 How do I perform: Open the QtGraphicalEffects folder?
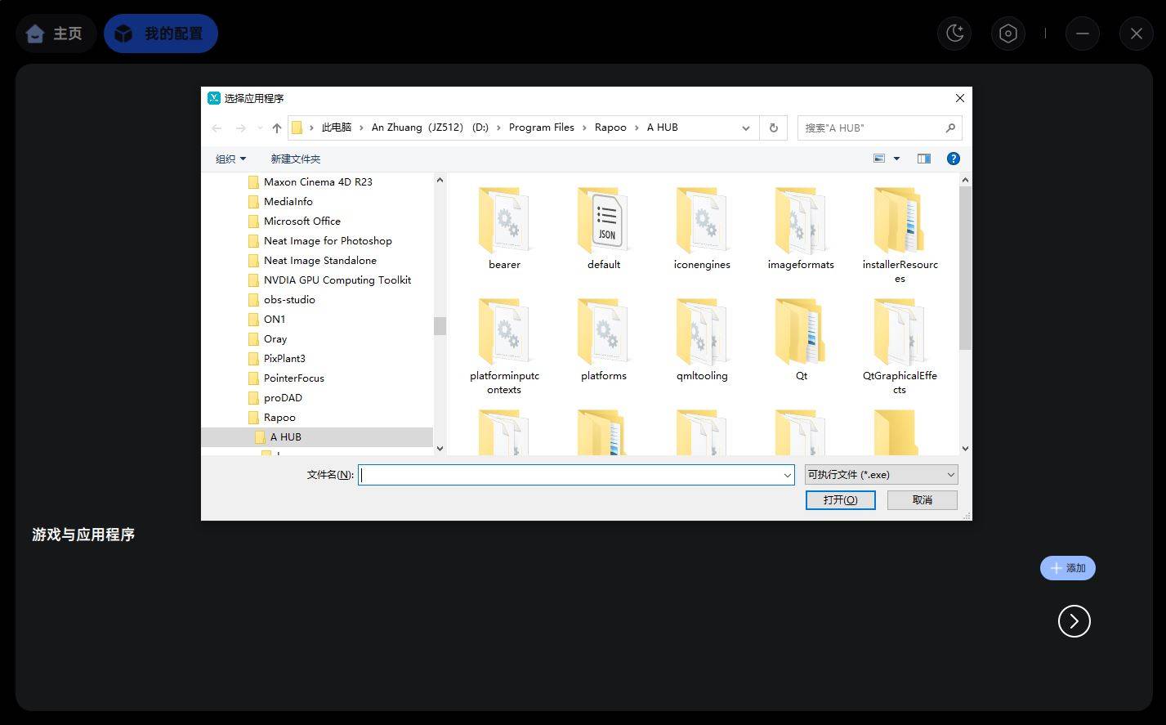pos(900,346)
